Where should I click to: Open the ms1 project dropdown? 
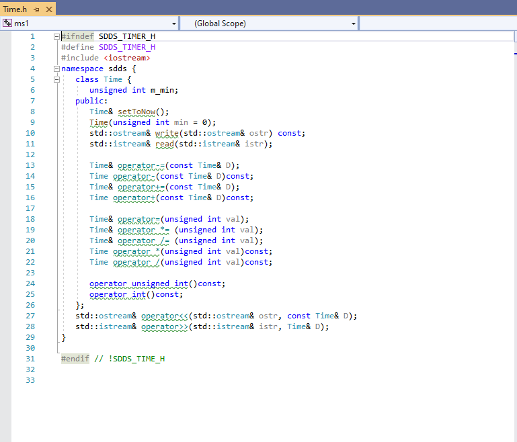click(x=173, y=24)
